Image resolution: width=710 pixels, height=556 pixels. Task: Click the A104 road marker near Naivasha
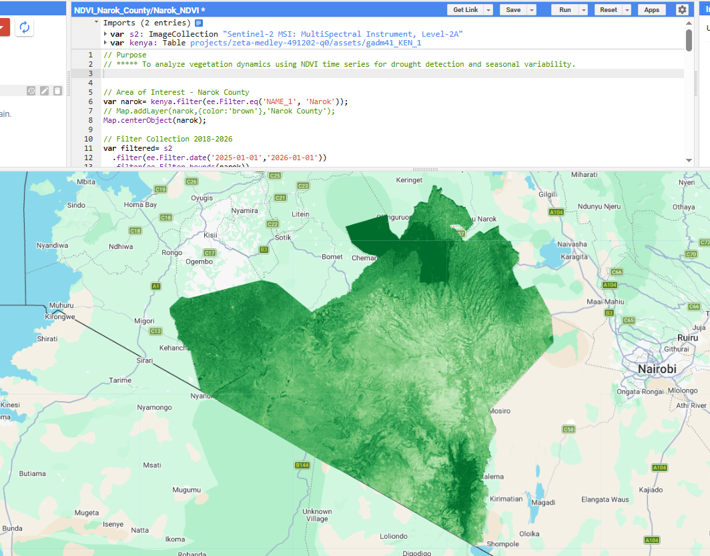[x=556, y=212]
